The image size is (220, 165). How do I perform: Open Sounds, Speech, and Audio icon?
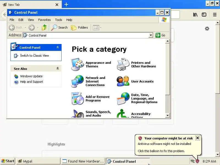(x=78, y=114)
